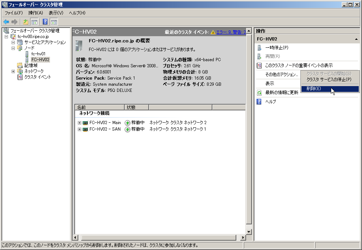Click the FC-HV02 server node icon in tree

click(27, 59)
